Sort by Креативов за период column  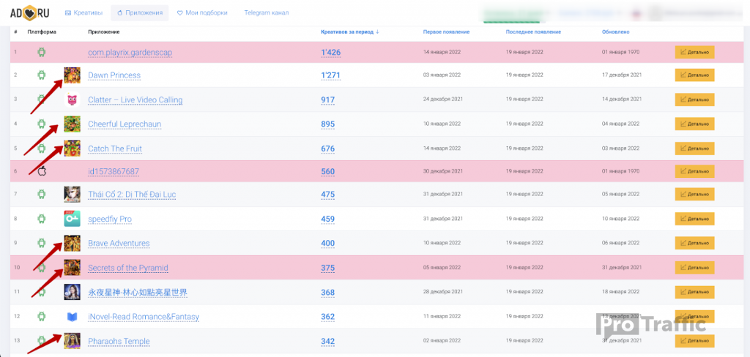(x=349, y=32)
